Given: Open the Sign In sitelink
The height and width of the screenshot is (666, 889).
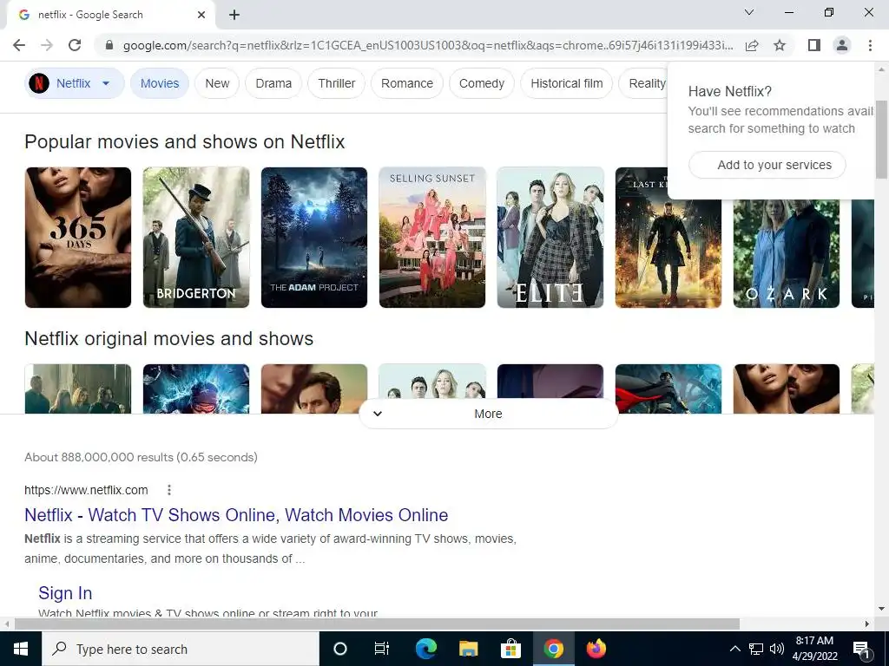Looking at the screenshot, I should 65,593.
